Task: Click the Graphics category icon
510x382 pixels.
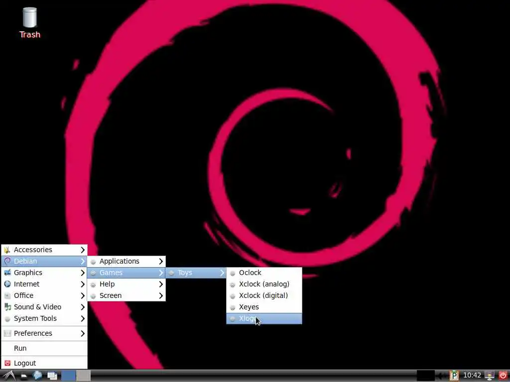Action: click(x=7, y=273)
